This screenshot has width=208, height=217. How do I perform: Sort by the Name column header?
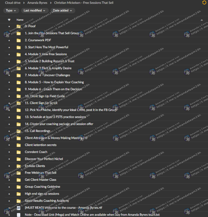(x=20, y=20)
